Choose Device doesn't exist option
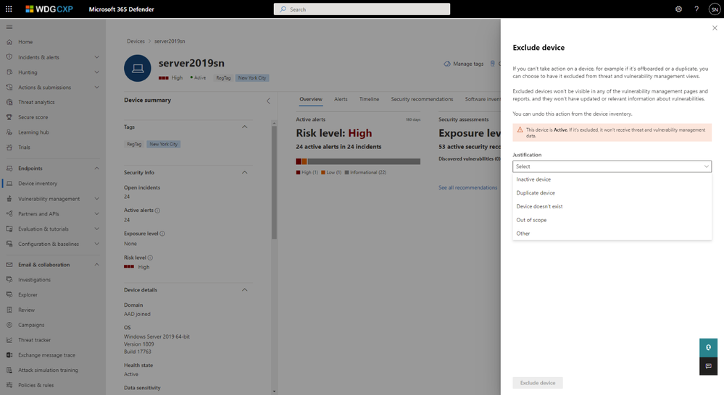This screenshot has height=395, width=724. coord(612,206)
